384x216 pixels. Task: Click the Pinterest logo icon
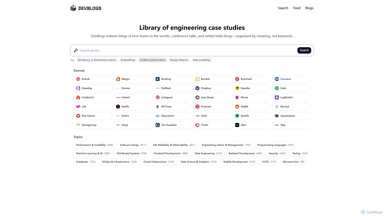(x=197, y=106)
